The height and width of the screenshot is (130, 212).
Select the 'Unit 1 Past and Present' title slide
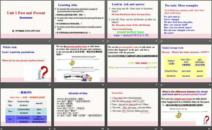point(26,21)
